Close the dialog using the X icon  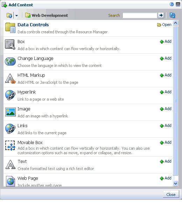178,5
